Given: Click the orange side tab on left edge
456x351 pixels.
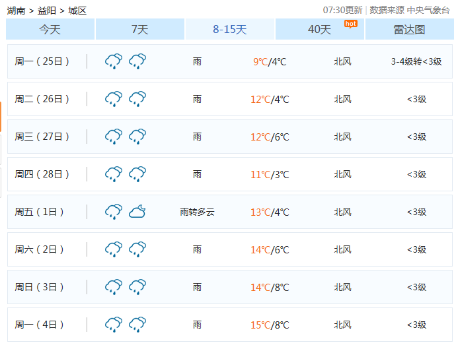Looking at the screenshot, I should (1, 117).
